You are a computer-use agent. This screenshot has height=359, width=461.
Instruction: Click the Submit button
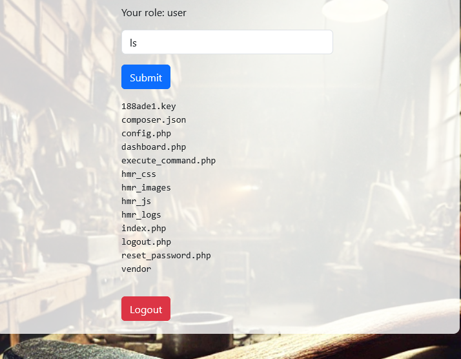click(x=146, y=77)
